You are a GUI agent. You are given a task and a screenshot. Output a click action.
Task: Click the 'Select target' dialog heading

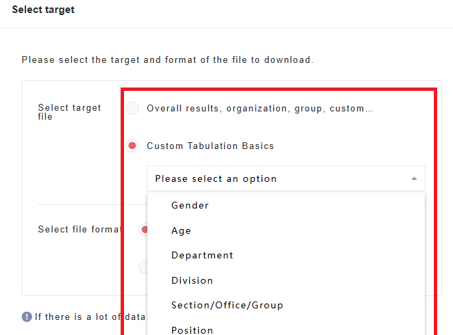click(43, 10)
